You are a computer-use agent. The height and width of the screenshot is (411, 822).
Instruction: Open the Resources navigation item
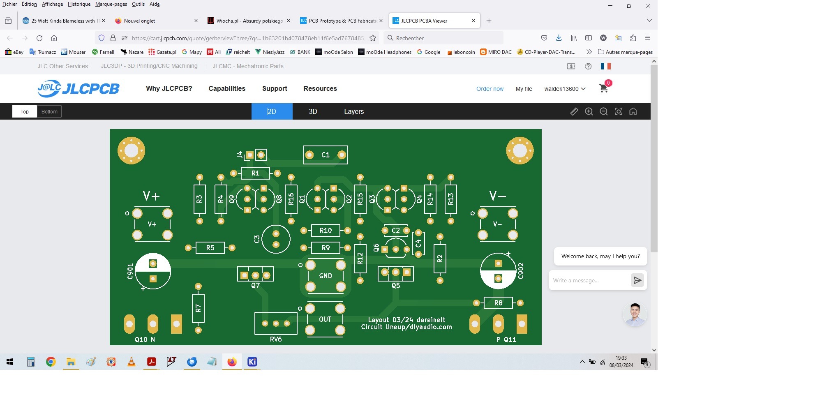click(320, 88)
